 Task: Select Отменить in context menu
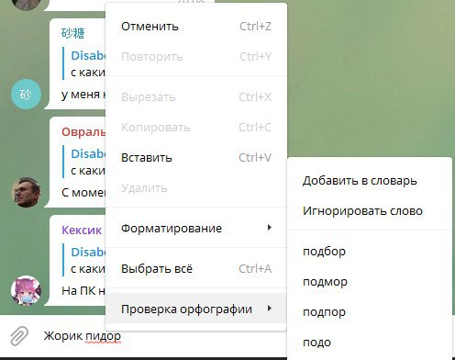[196, 27]
